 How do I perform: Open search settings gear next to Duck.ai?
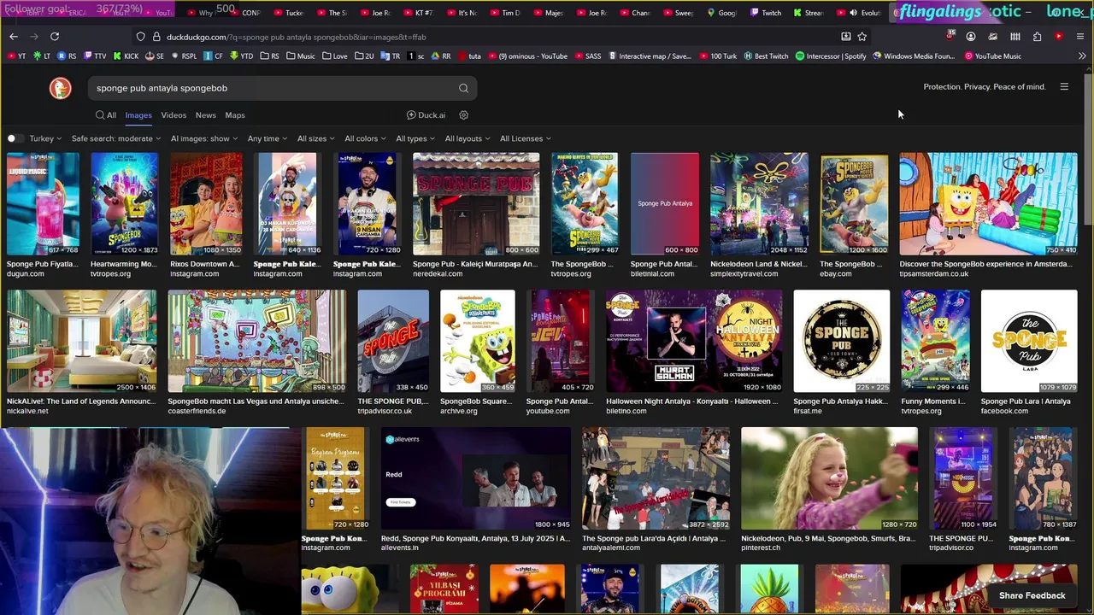pos(464,115)
